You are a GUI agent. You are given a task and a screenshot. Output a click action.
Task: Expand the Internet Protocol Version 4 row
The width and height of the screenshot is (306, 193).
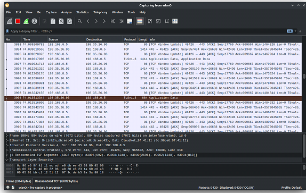tap(7, 145)
